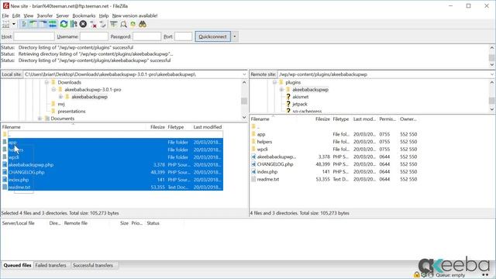Select the akismet folder in remote tree
The image size is (496, 279).
(x=300, y=97)
